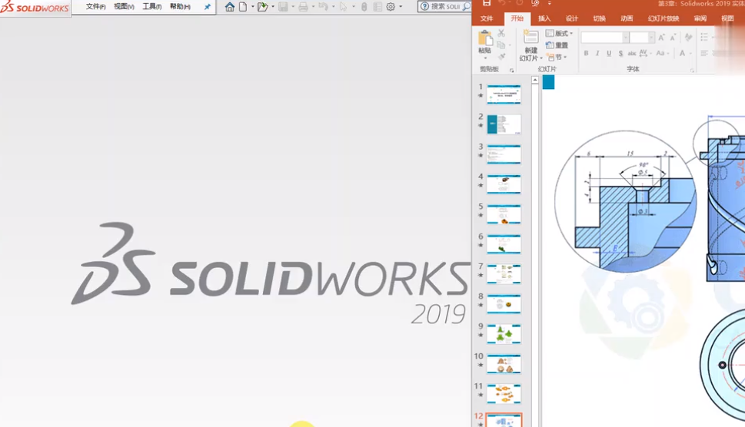Open the clipboard pane launcher

click(x=512, y=70)
